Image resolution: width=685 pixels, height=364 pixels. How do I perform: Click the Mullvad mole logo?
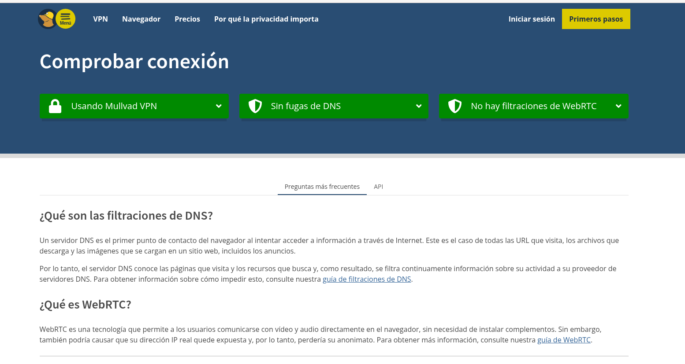point(47,19)
